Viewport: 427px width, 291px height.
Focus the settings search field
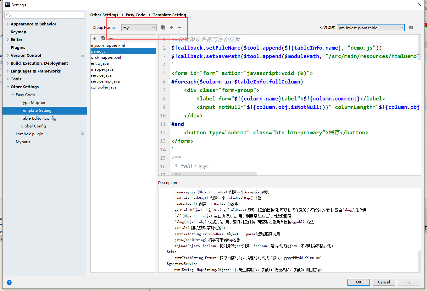pyautogui.click(x=45, y=15)
